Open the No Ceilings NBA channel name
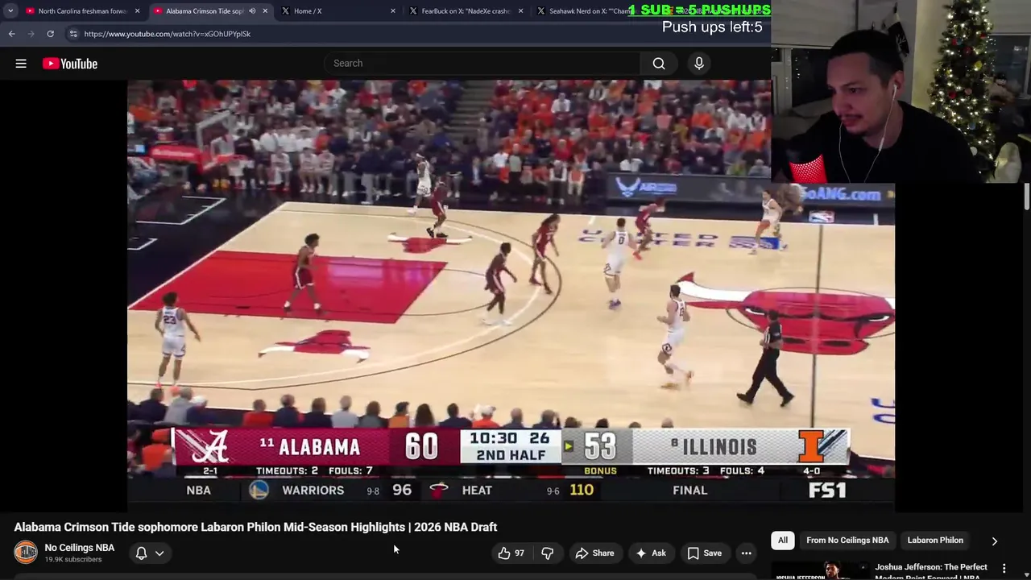This screenshot has width=1031, height=580. click(x=80, y=548)
